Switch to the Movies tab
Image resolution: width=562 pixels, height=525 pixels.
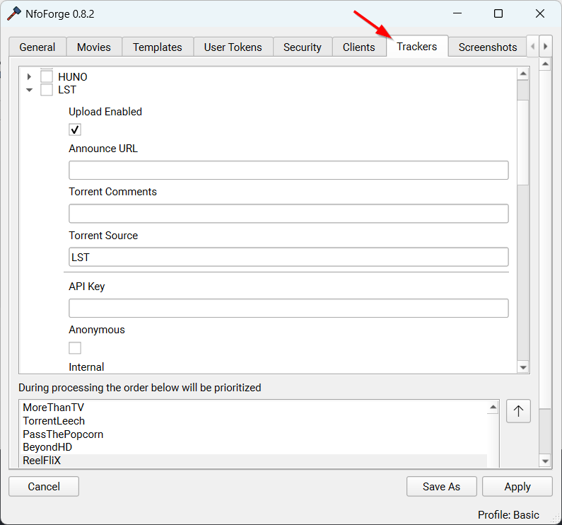click(94, 47)
